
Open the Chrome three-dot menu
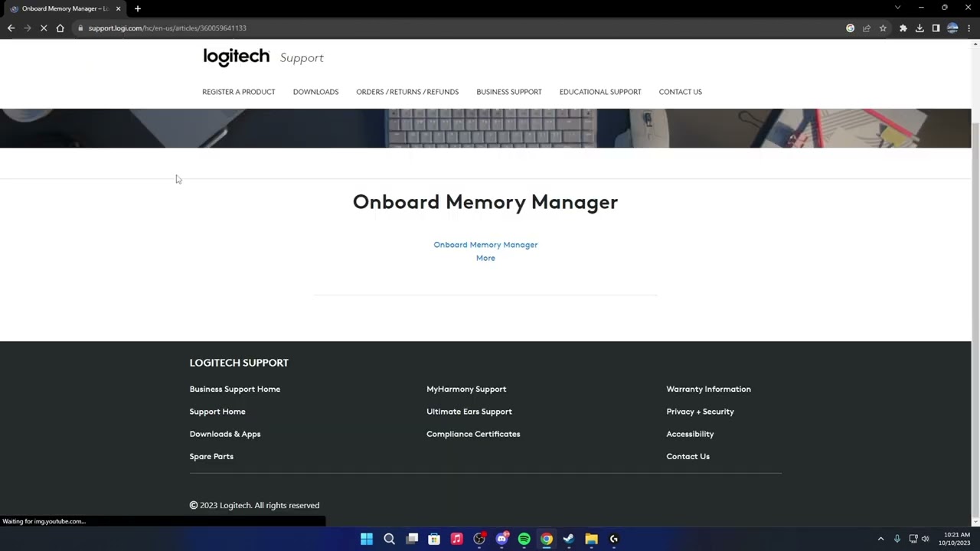[x=969, y=28]
